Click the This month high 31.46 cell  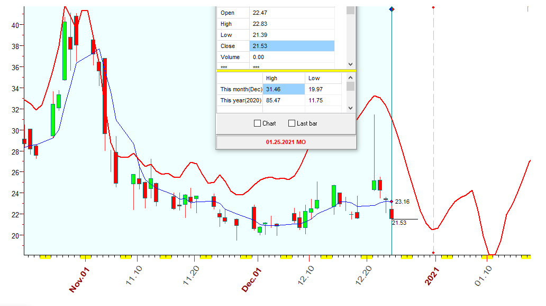(x=284, y=89)
